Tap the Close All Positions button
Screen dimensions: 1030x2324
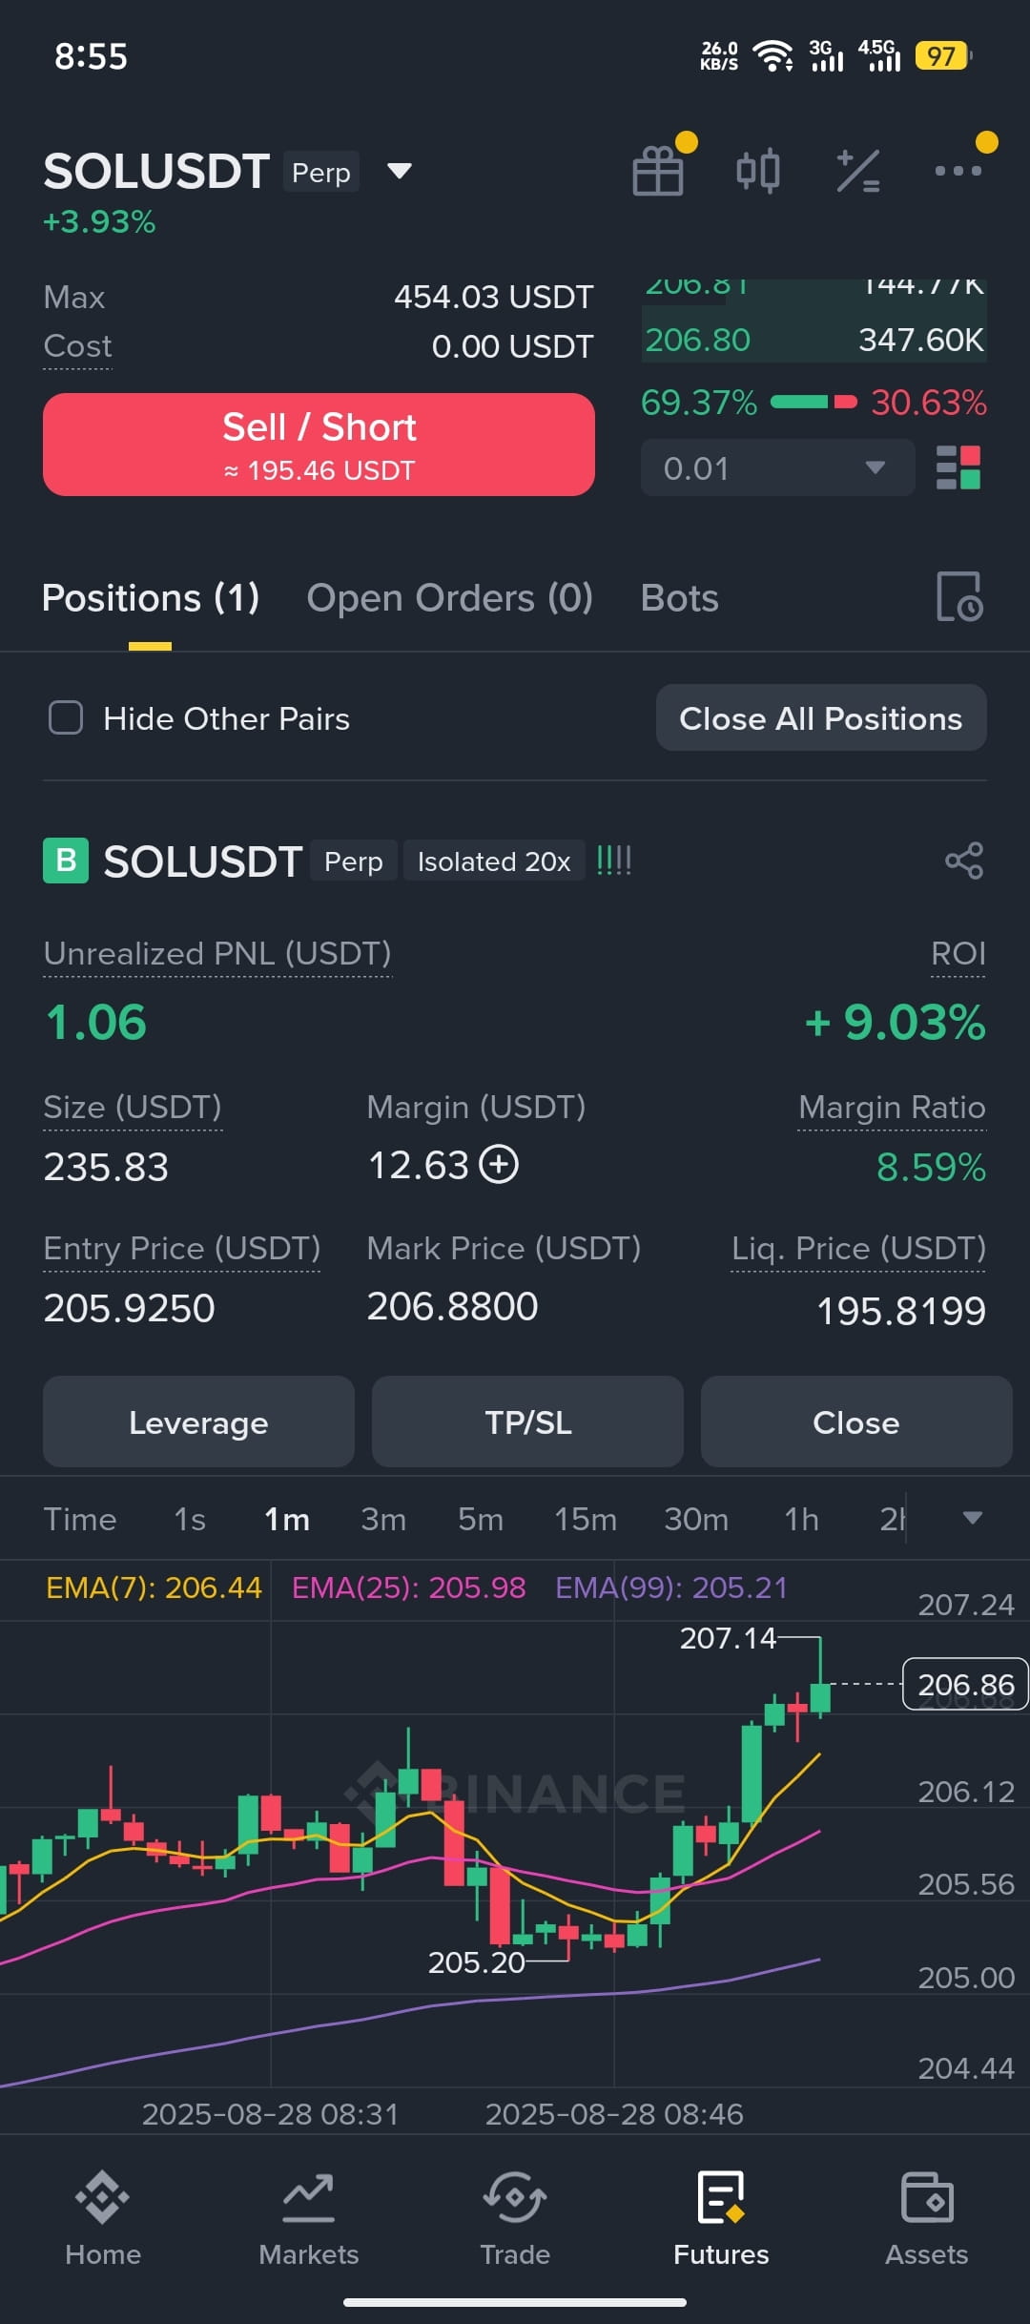tap(821, 717)
